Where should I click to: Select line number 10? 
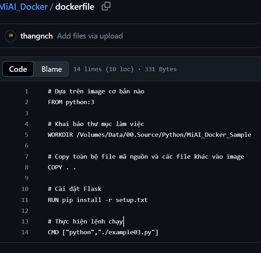[25, 189]
